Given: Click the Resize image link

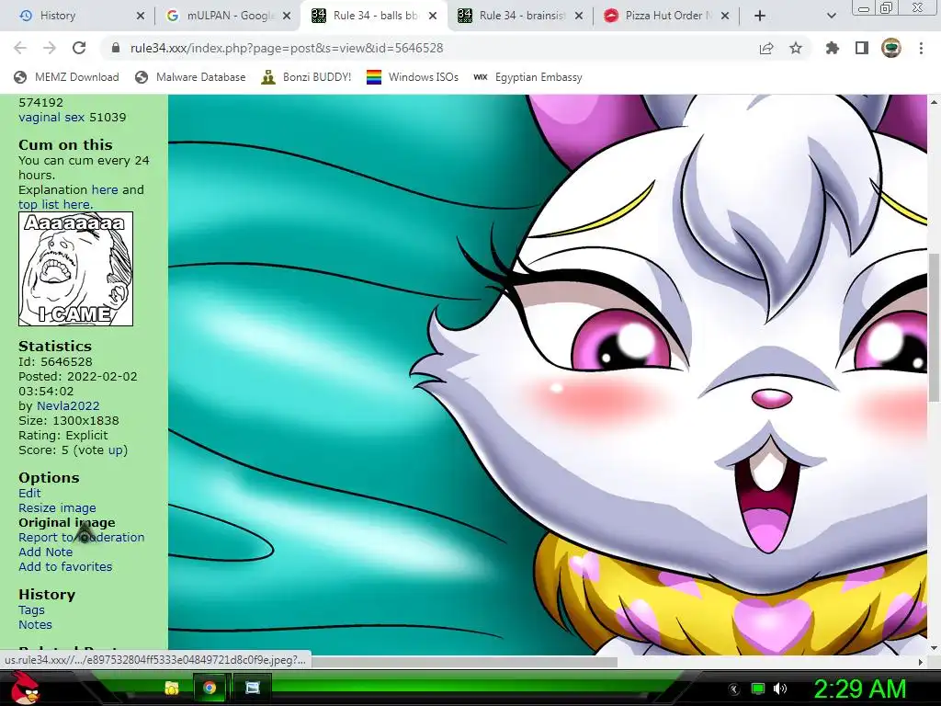Looking at the screenshot, I should pos(57,507).
